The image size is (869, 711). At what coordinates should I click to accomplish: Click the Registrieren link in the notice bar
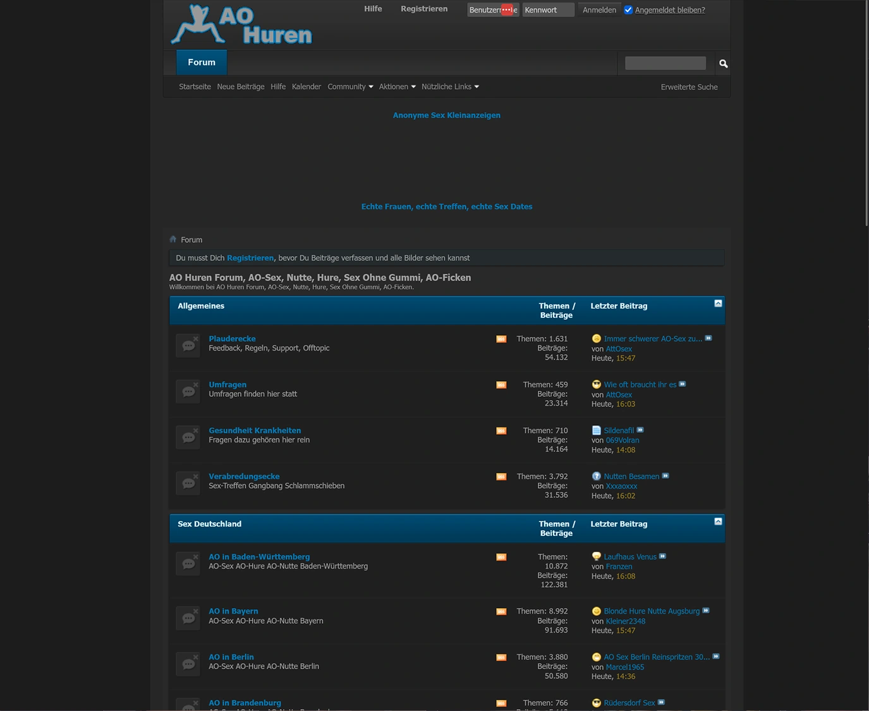250,258
